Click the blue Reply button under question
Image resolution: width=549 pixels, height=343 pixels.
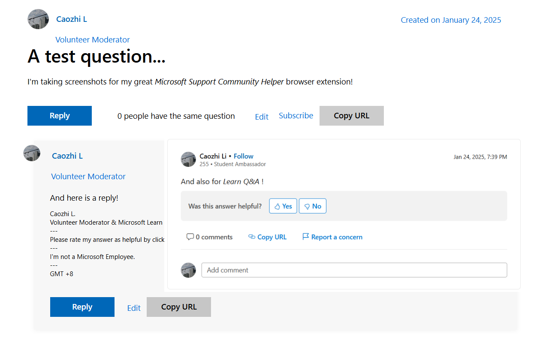pyautogui.click(x=60, y=116)
